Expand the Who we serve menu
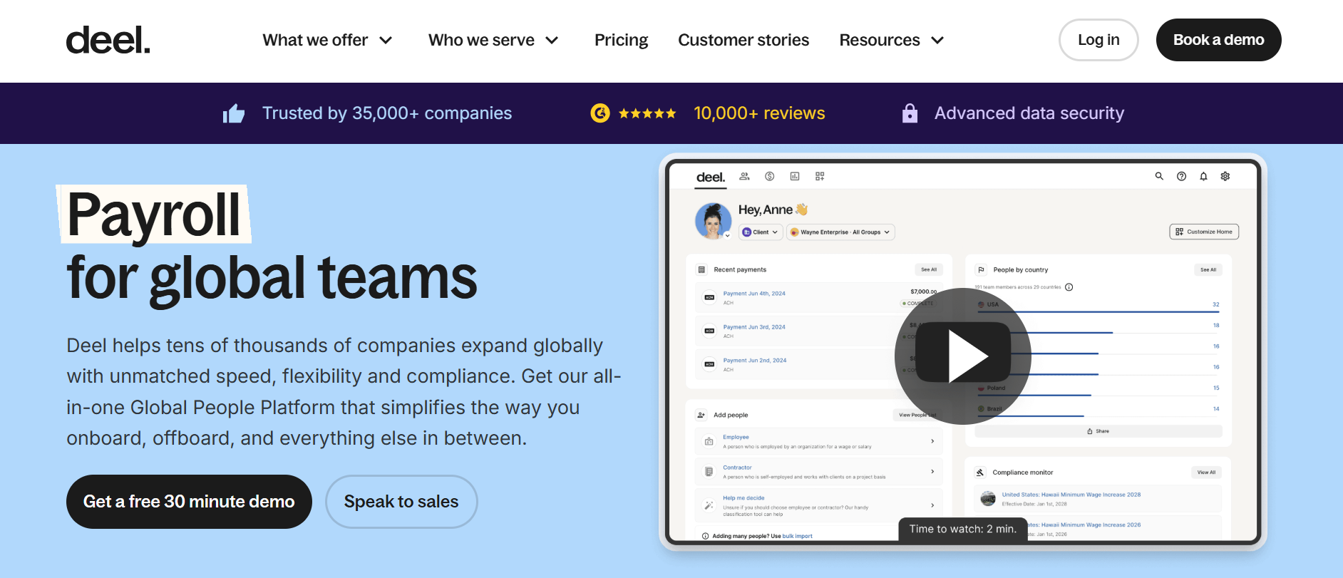This screenshot has height=578, width=1343. 493,41
